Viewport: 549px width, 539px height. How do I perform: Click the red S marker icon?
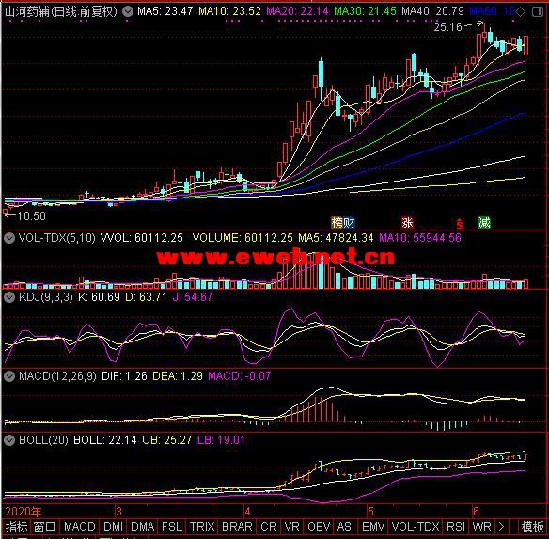[460, 223]
